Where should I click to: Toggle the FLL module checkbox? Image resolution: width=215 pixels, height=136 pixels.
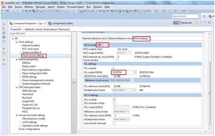tap(113, 68)
